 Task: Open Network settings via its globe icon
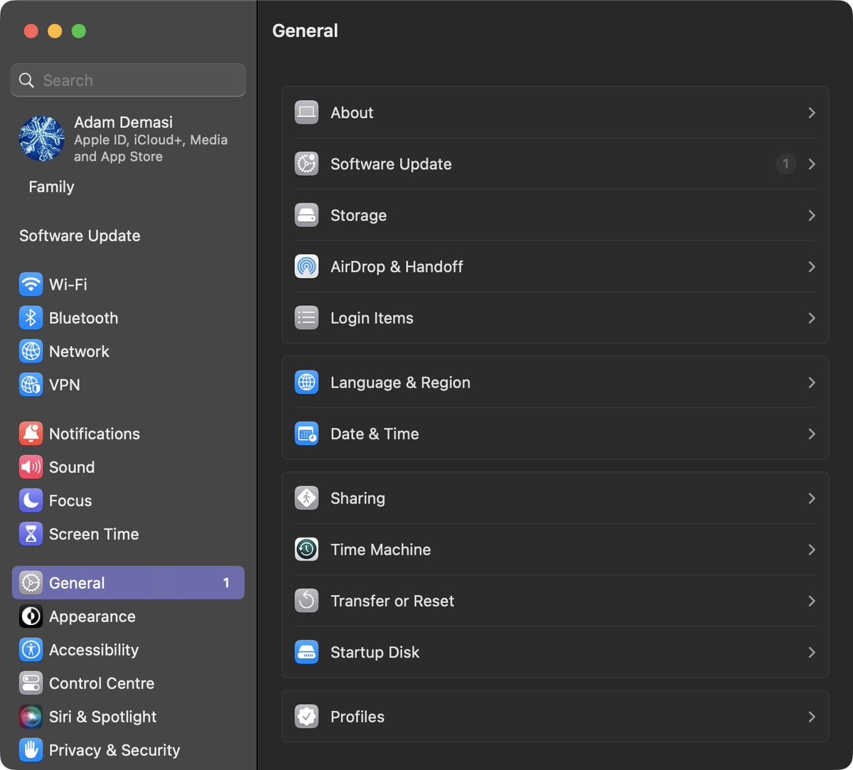click(x=31, y=351)
